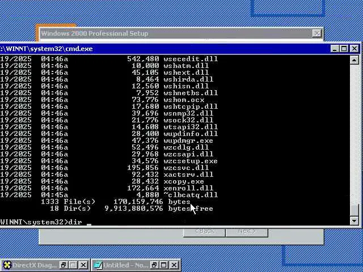Click the 172,664 file size value

pyautogui.click(x=143, y=188)
